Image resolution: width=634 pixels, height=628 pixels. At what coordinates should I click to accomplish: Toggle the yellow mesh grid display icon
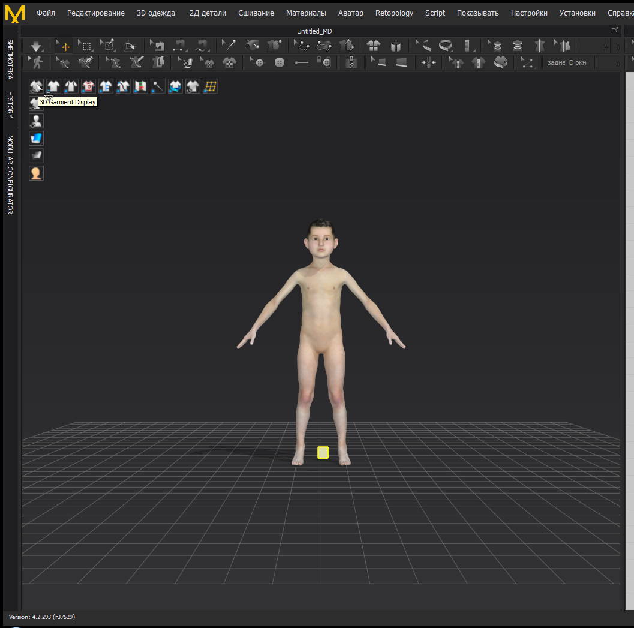point(211,86)
